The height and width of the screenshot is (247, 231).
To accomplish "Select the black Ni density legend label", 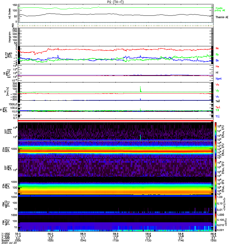I will tap(217, 73).
